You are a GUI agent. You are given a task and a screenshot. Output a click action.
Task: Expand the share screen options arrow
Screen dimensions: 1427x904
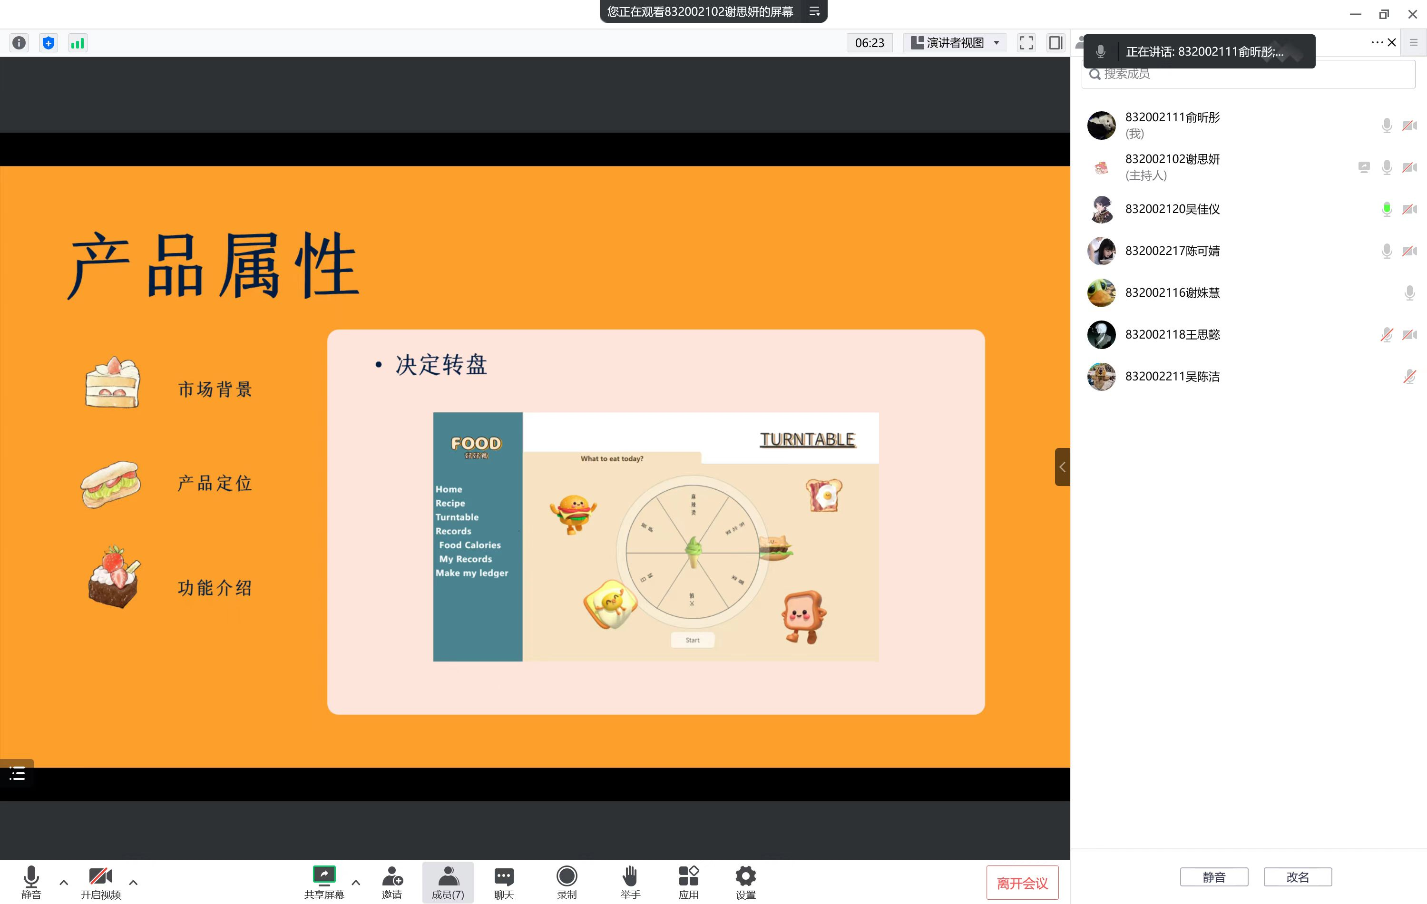tap(356, 882)
